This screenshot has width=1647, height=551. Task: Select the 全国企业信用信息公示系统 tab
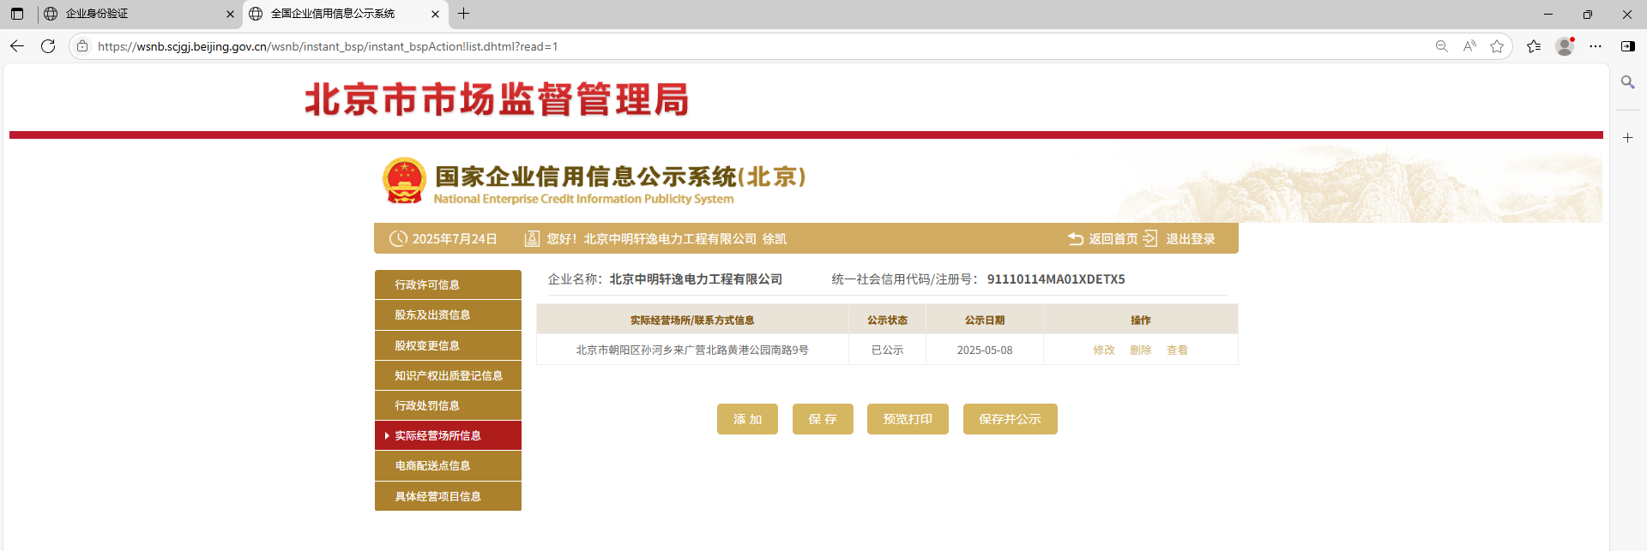coord(345,14)
